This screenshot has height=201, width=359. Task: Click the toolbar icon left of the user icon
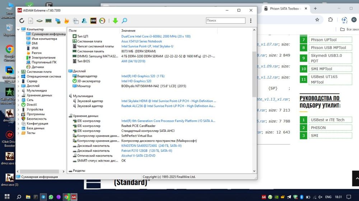(x=75, y=21)
